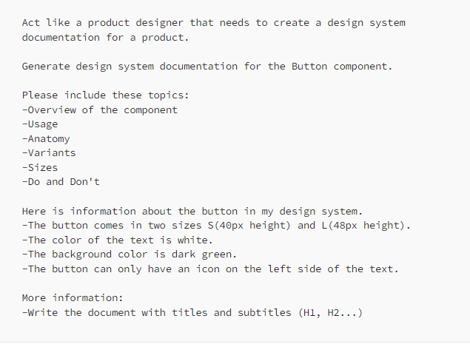Click the "-Anatomy" topic line

(x=46, y=138)
